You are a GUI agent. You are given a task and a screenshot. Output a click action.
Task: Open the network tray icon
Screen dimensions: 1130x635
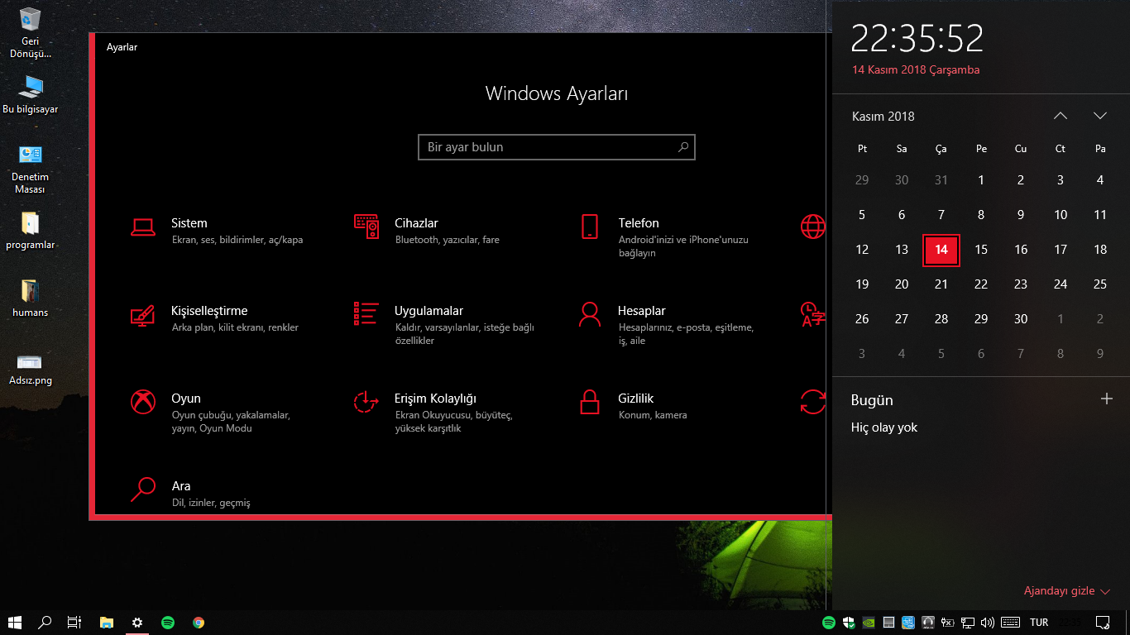(968, 623)
